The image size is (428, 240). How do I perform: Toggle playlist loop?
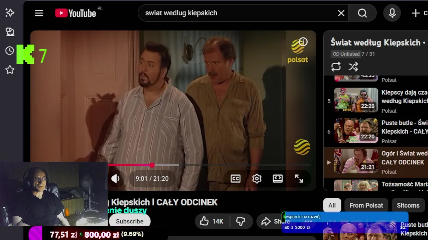point(336,67)
